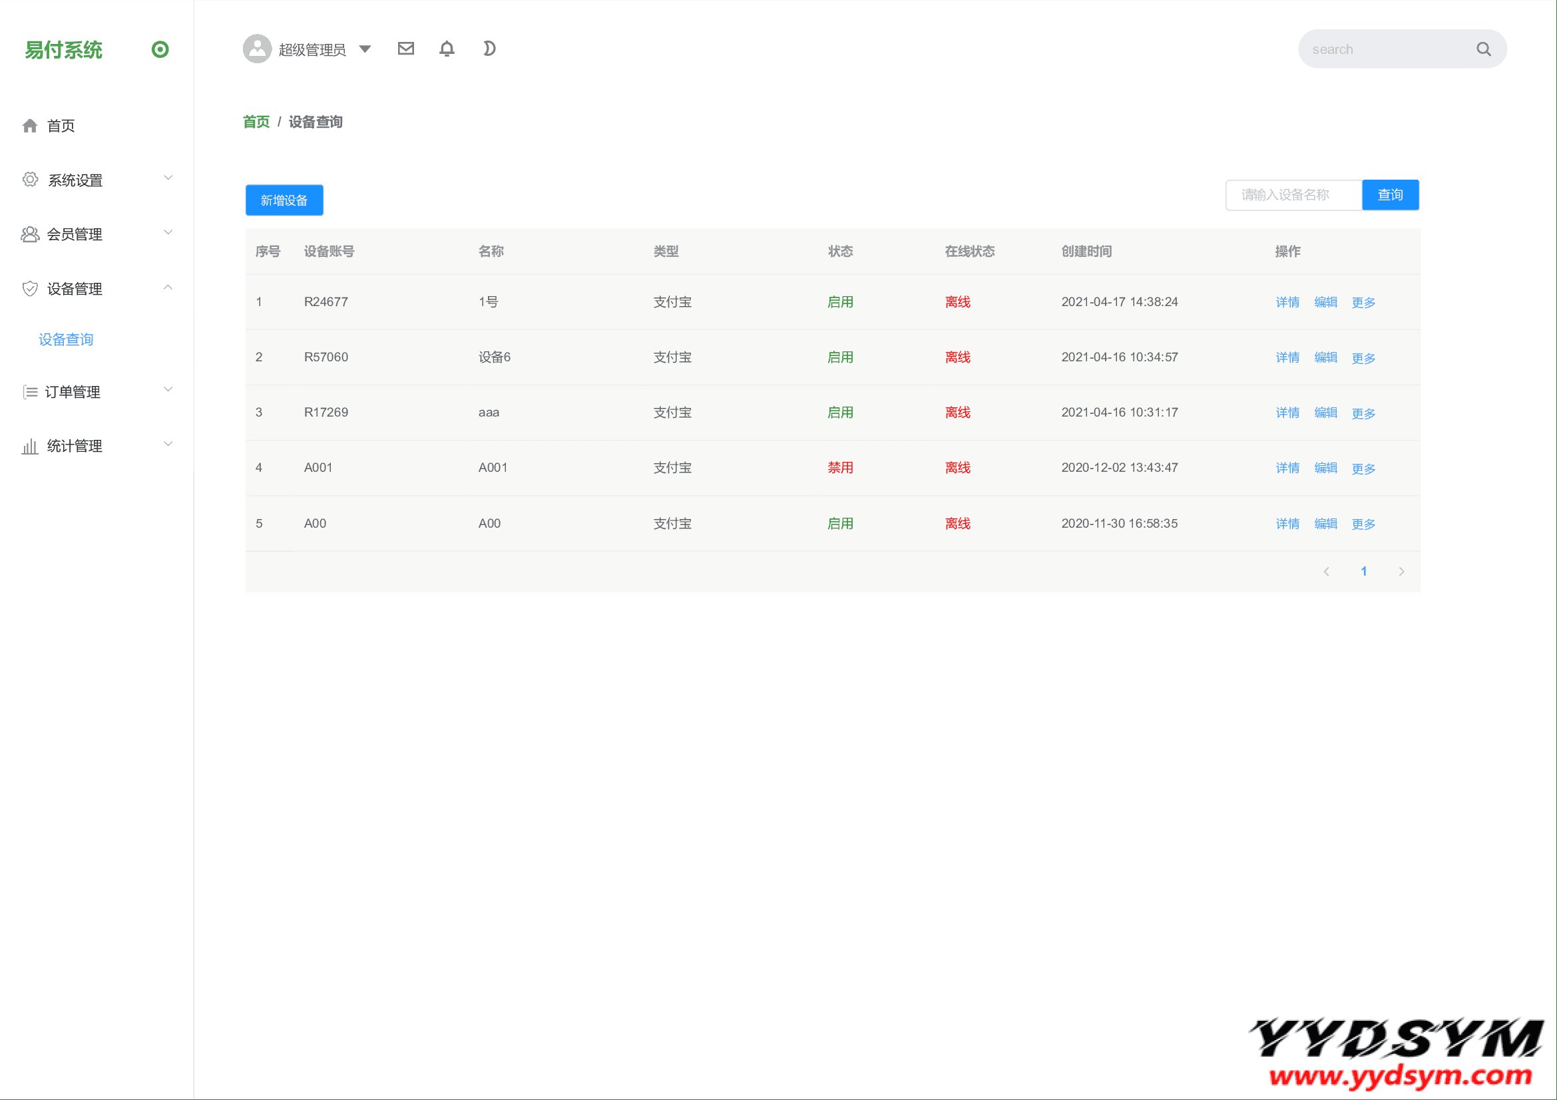Click 详情 for device R57060
Viewport: 1557px width, 1100px height.
coord(1287,357)
